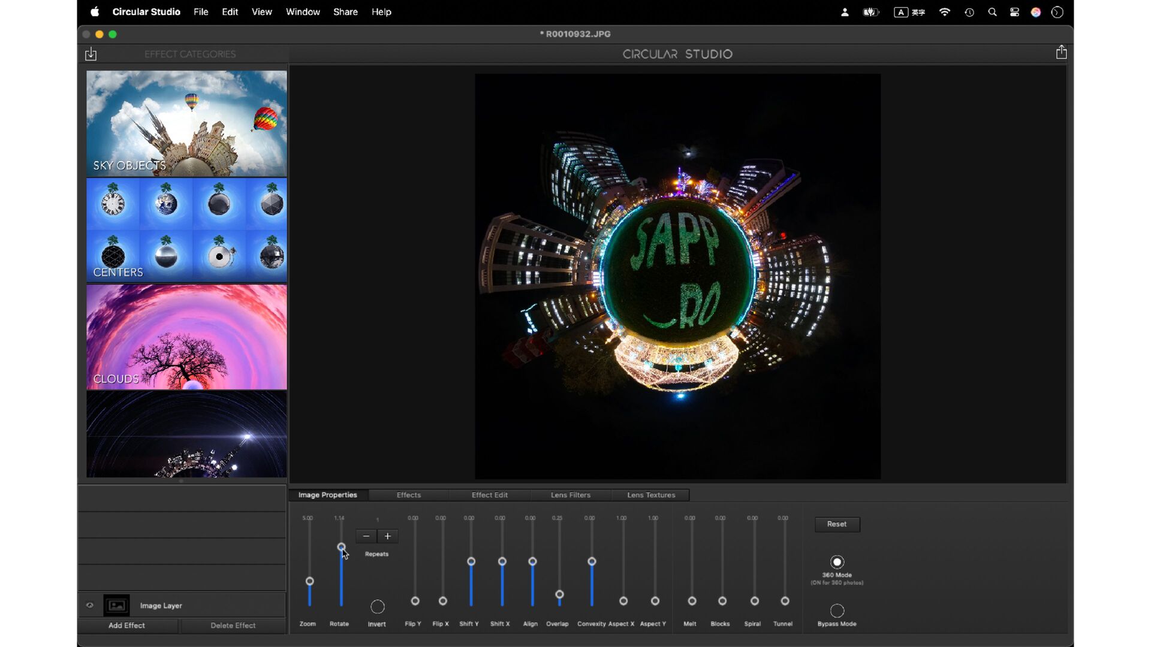Open the View menu
Viewport: 1151px width, 647px height.
point(261,12)
